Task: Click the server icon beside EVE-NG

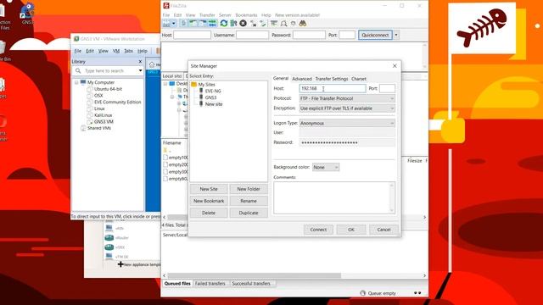Action: [x=201, y=91]
